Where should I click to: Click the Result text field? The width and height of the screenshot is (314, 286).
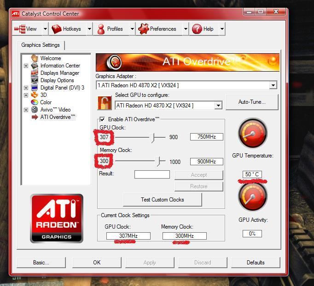152,174
